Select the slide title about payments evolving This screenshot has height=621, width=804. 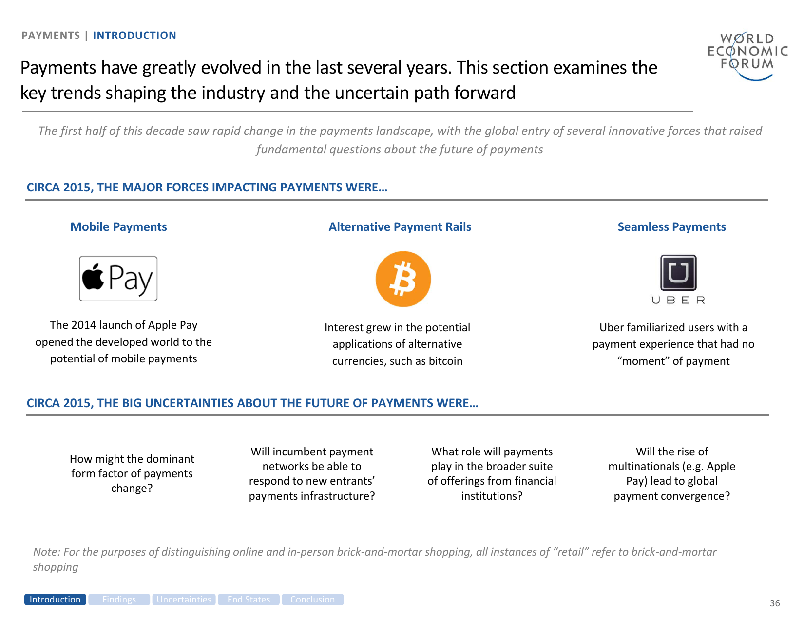339,80
